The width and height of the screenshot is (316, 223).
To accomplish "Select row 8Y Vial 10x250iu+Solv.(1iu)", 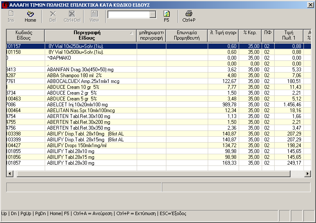I will (x=158, y=46).
